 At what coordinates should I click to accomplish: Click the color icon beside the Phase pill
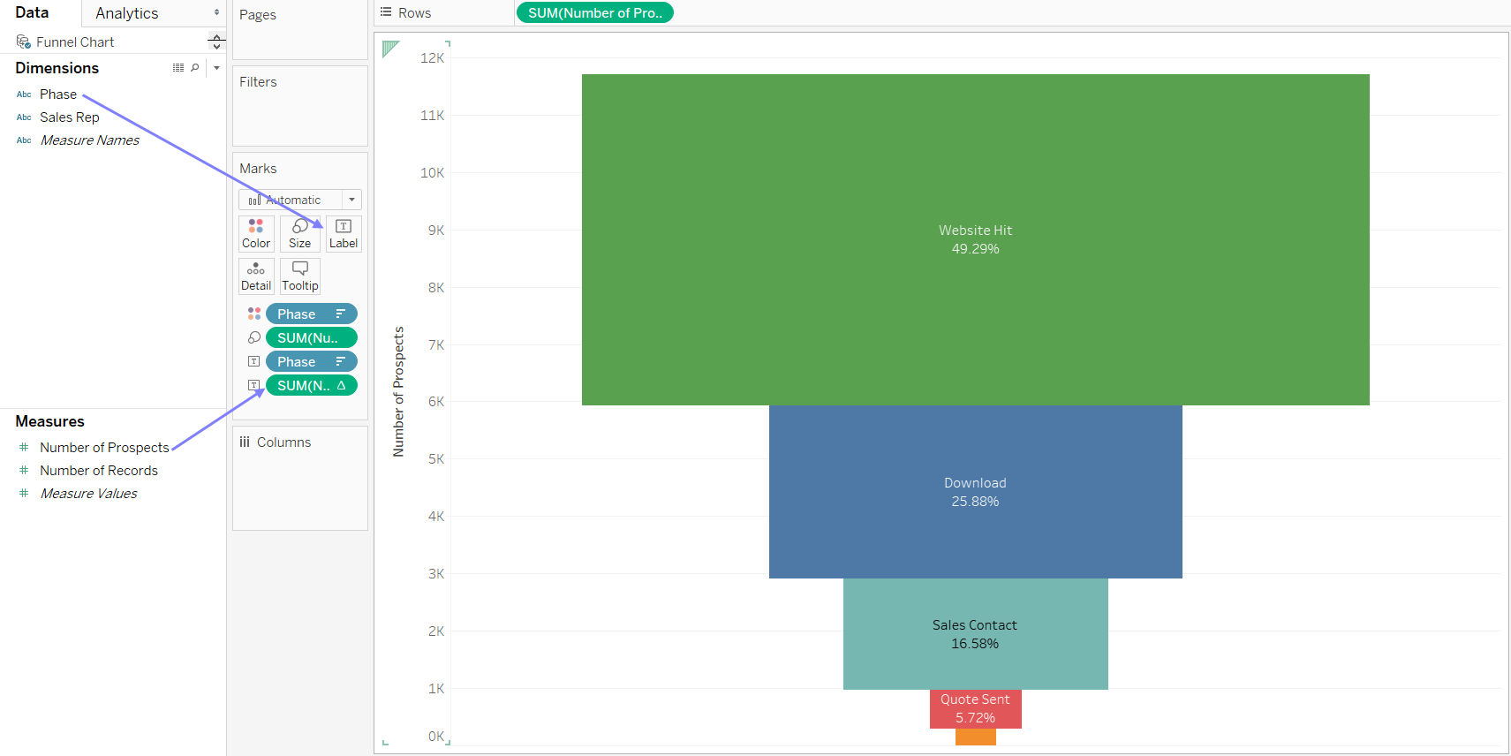coord(254,314)
